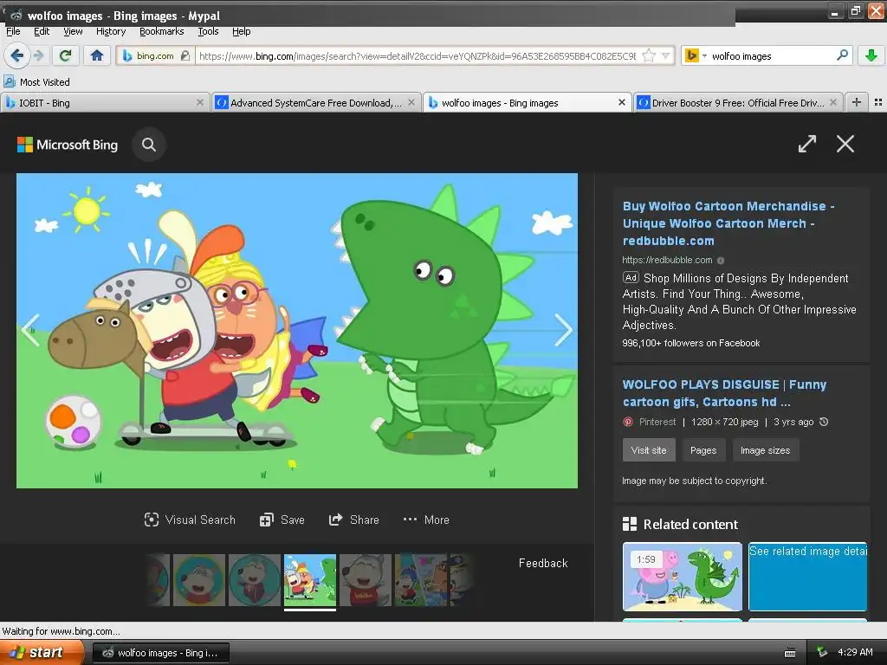Click the main Wolfoo dinosaur image
The width and height of the screenshot is (887, 665).
coord(297,331)
